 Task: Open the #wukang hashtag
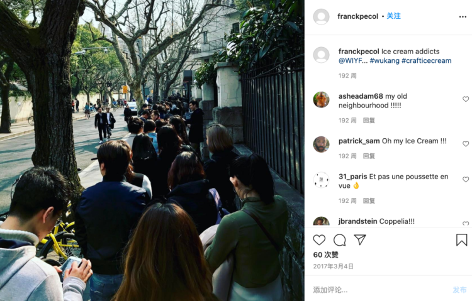point(385,60)
